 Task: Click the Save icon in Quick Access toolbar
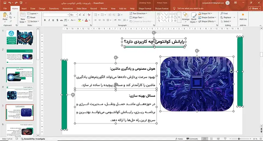click(5, 3)
